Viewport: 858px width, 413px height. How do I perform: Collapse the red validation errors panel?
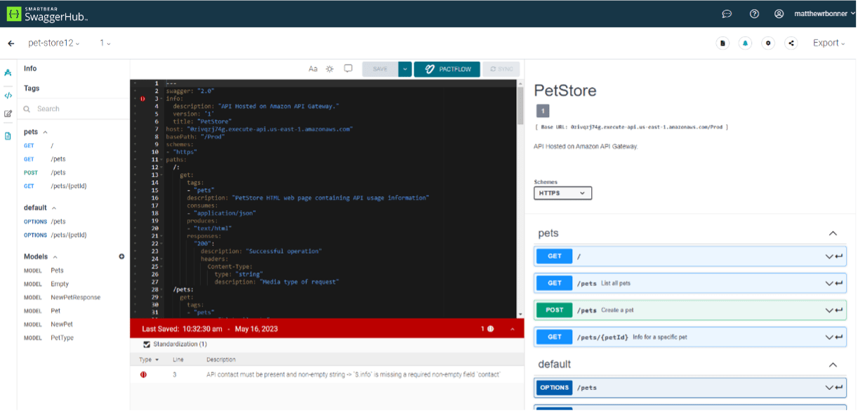click(x=512, y=329)
